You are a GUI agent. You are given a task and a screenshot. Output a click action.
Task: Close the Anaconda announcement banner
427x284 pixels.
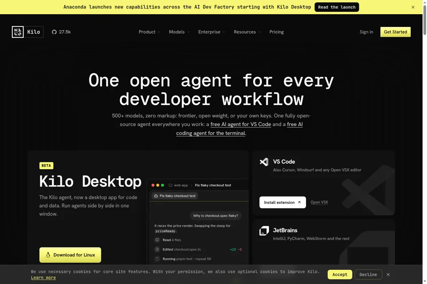pyautogui.click(x=413, y=7)
